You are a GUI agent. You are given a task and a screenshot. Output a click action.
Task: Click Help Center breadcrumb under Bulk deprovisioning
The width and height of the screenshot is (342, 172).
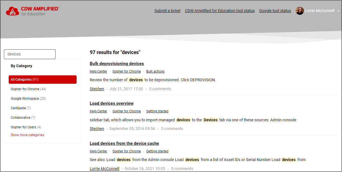click(98, 71)
